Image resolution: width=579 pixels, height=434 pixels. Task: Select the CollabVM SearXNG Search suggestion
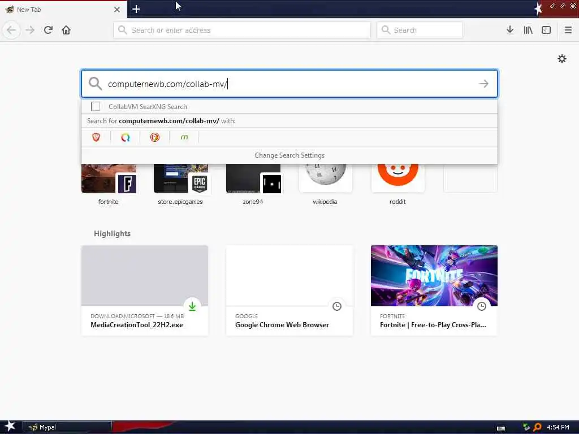pos(289,107)
